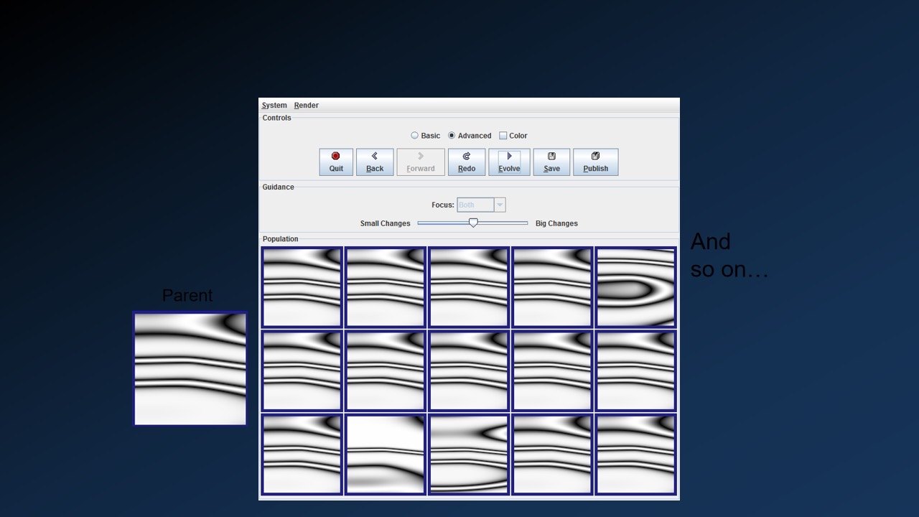919x517 pixels.
Task: Select the bottom-right population image
Action: point(635,454)
